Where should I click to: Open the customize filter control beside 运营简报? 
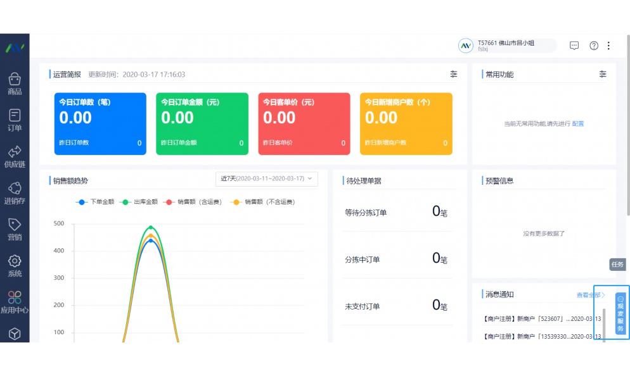click(x=454, y=74)
